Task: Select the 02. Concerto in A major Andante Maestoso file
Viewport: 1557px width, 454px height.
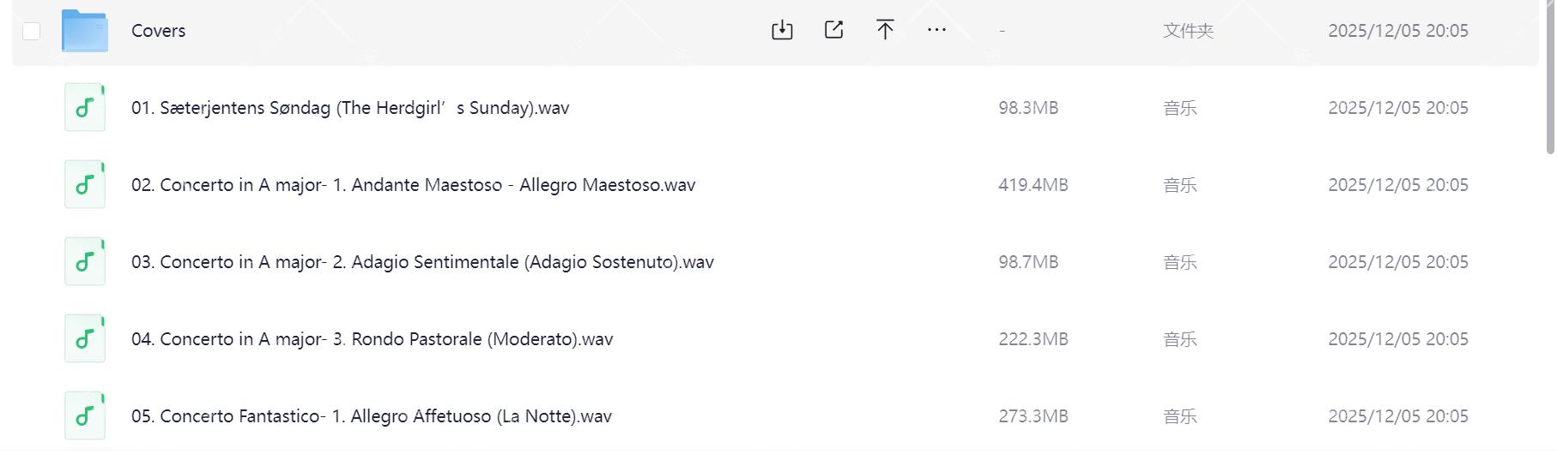Action: coord(413,185)
